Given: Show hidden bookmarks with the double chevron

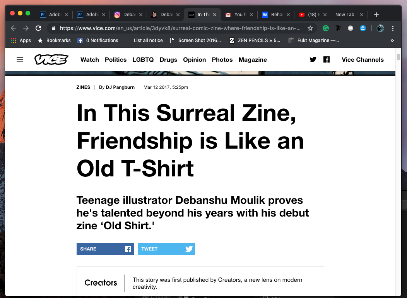Looking at the screenshot, I should click(392, 41).
